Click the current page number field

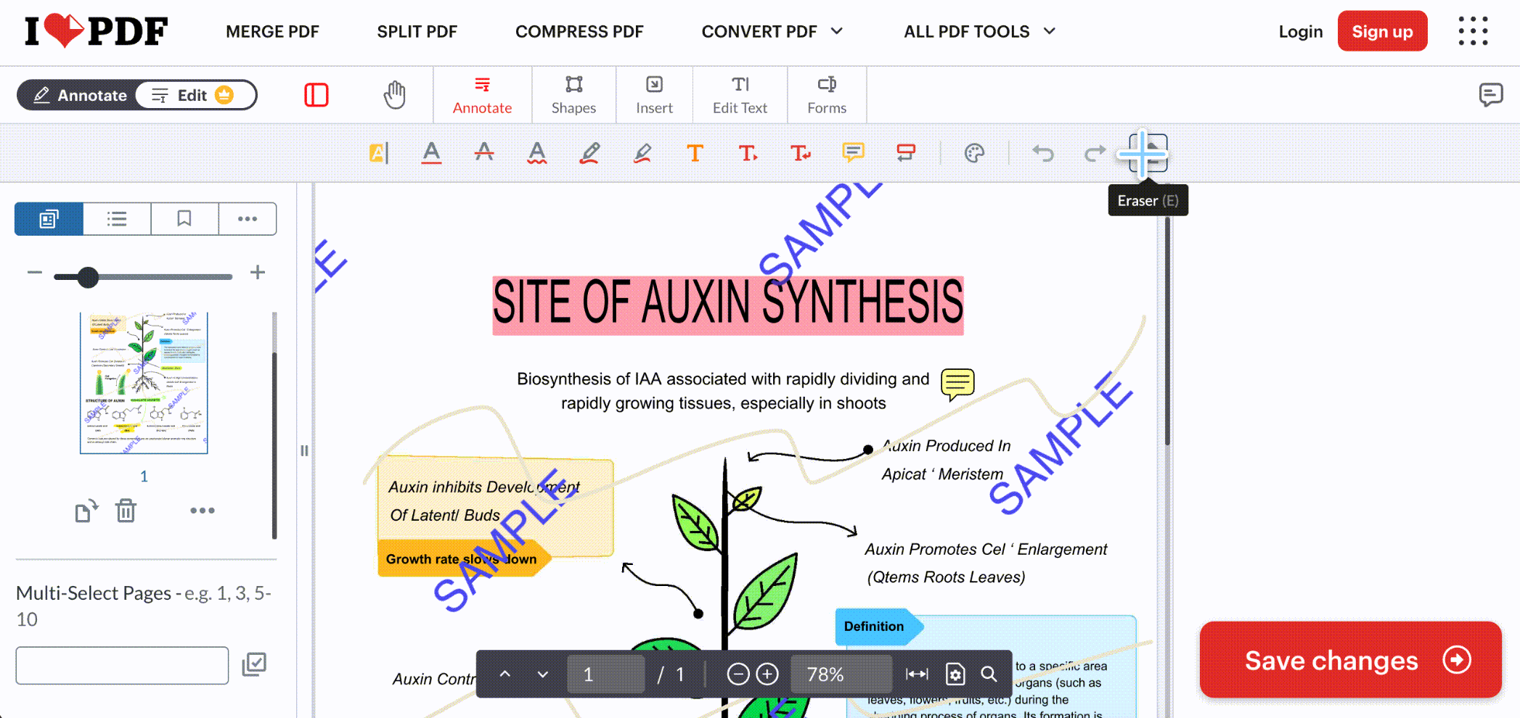pos(605,674)
